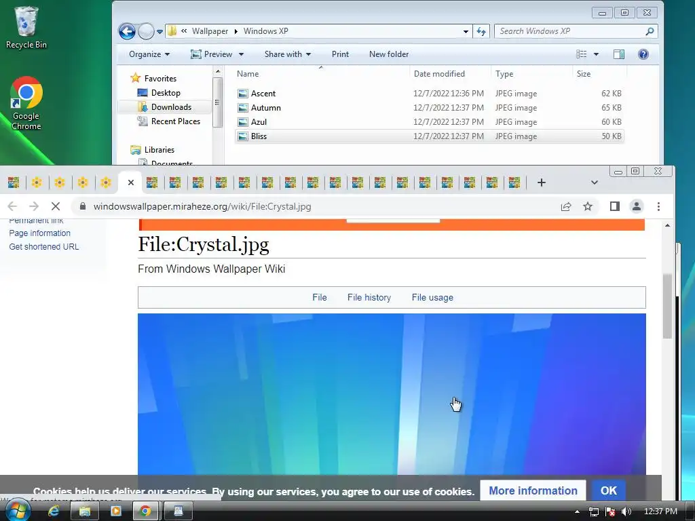Bookmark this page with the star icon
The image size is (695, 521).
click(588, 206)
